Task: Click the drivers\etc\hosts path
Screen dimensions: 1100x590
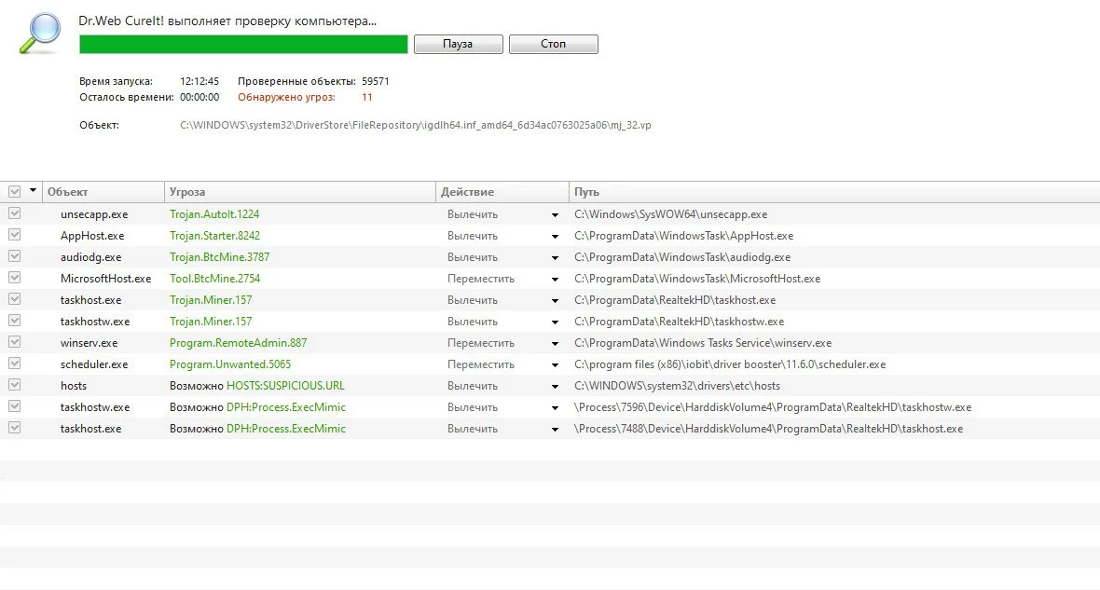Action: [x=677, y=386]
